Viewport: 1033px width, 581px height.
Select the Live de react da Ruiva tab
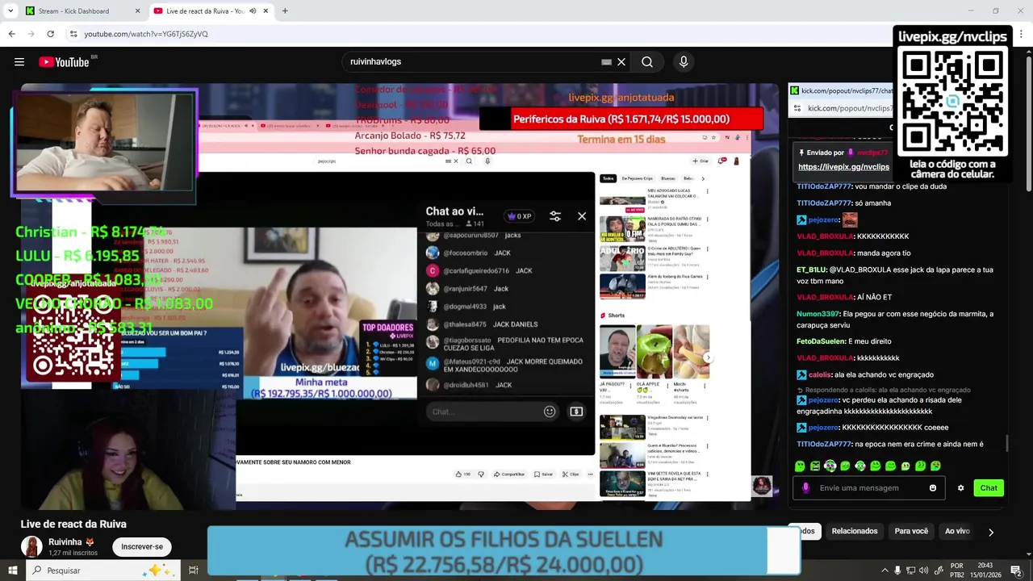click(211, 11)
